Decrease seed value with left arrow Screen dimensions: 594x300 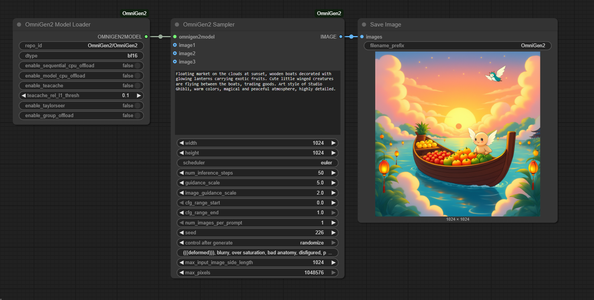[x=182, y=232]
